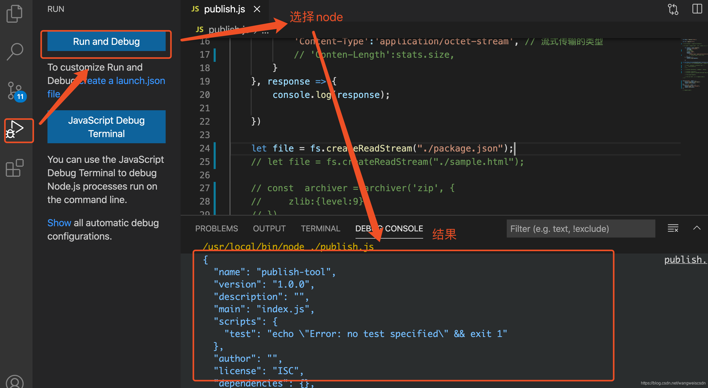Click line number 20 in the gutter
This screenshot has height=388, width=708.
click(x=205, y=95)
